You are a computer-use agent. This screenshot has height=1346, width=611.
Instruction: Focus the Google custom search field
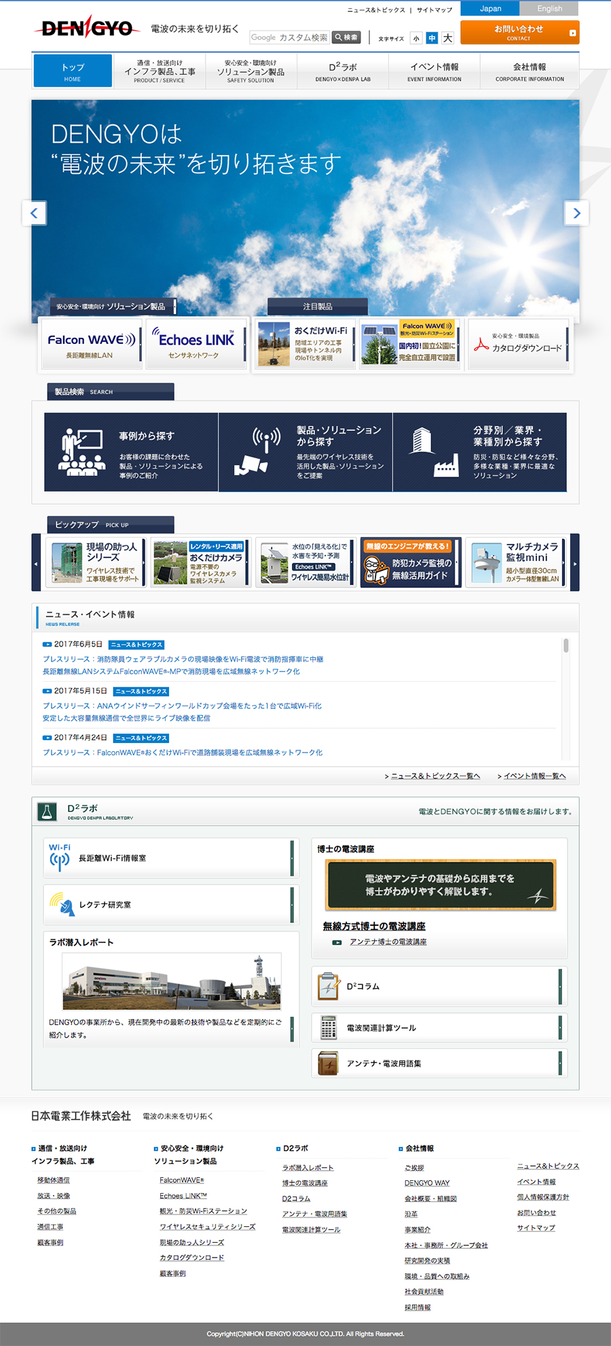tap(290, 37)
